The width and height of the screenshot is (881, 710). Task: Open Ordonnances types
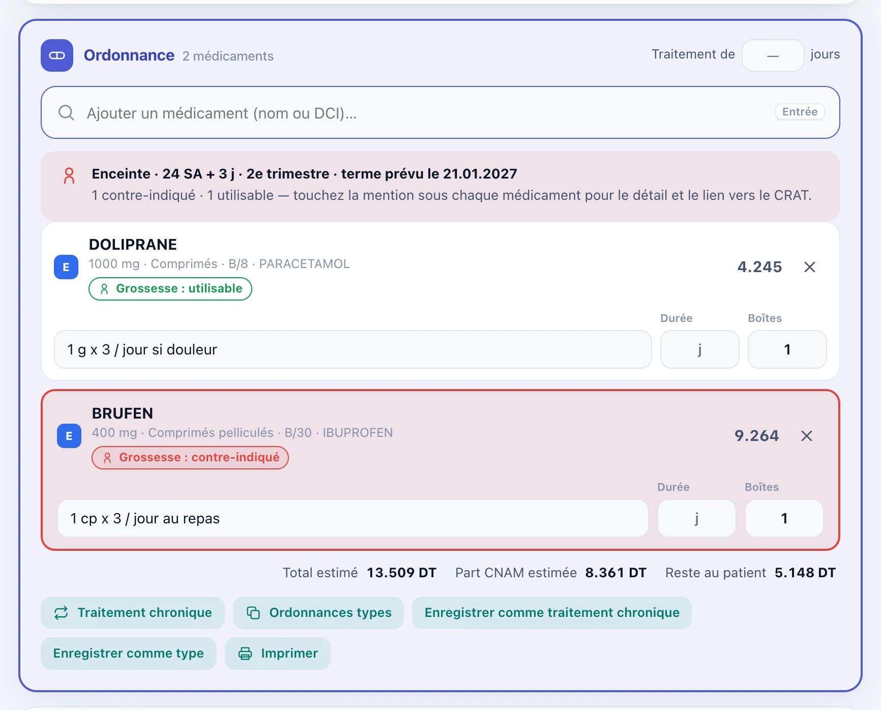pyautogui.click(x=318, y=613)
